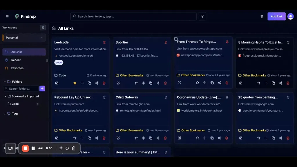
Task: Select All Links in sidebar
Action: [x=24, y=52]
